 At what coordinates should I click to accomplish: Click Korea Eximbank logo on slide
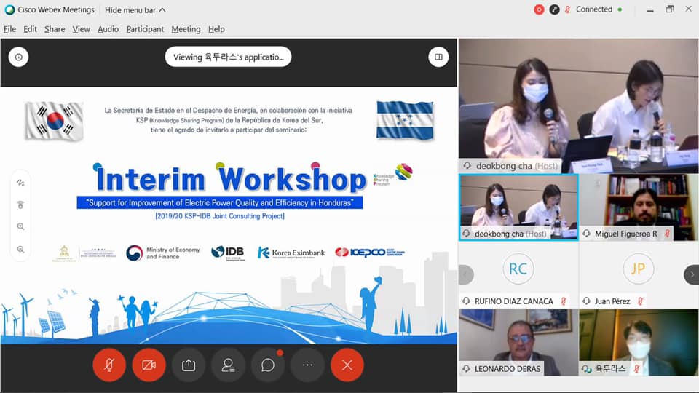tap(291, 253)
